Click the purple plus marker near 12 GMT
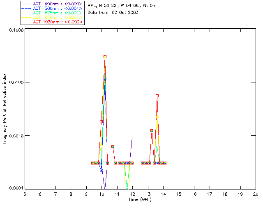The width and height of the screenshot is (263, 210). coord(132,138)
